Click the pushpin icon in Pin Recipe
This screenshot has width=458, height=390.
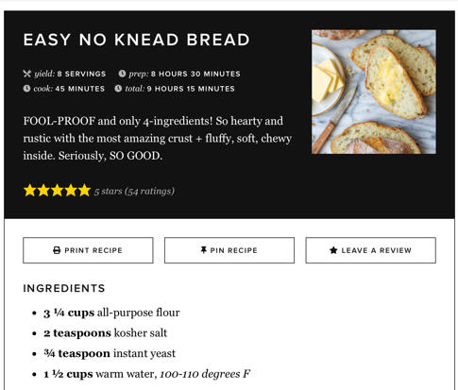tap(204, 250)
